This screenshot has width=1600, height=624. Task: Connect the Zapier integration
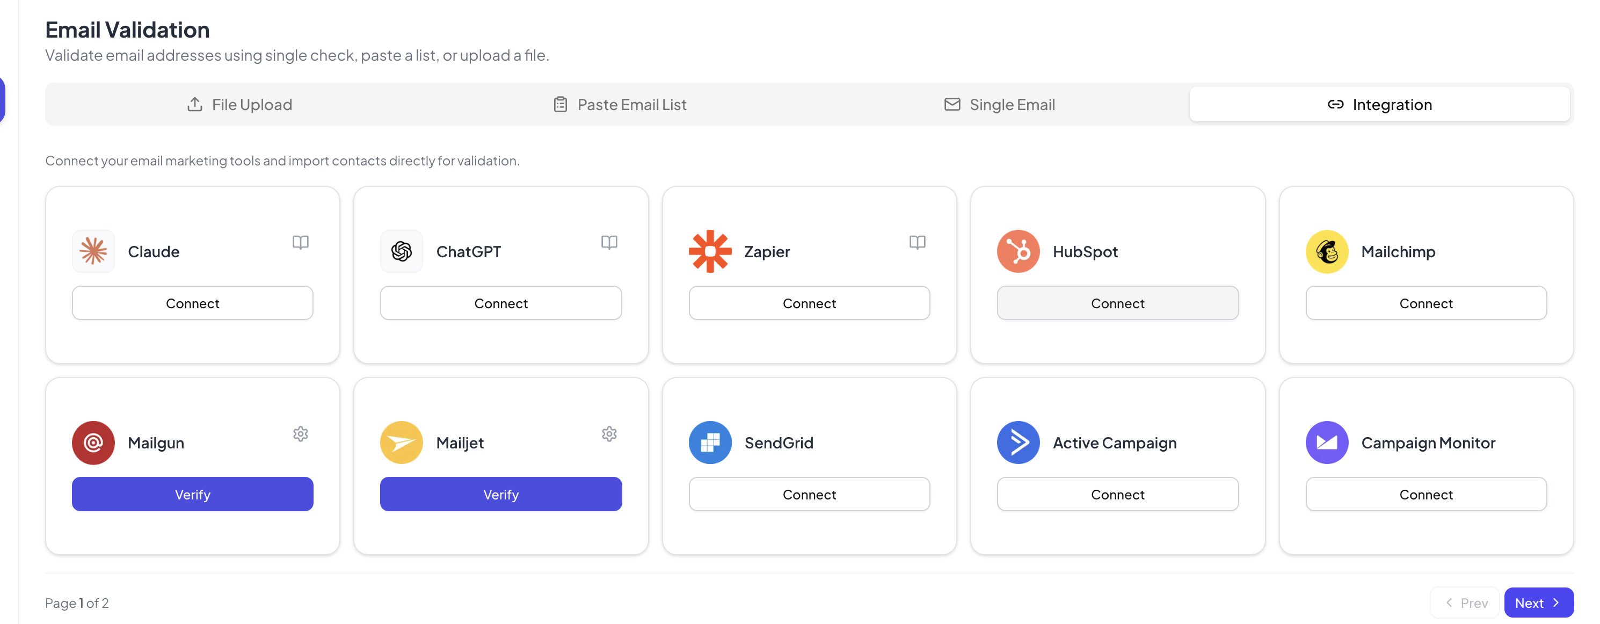tap(809, 303)
